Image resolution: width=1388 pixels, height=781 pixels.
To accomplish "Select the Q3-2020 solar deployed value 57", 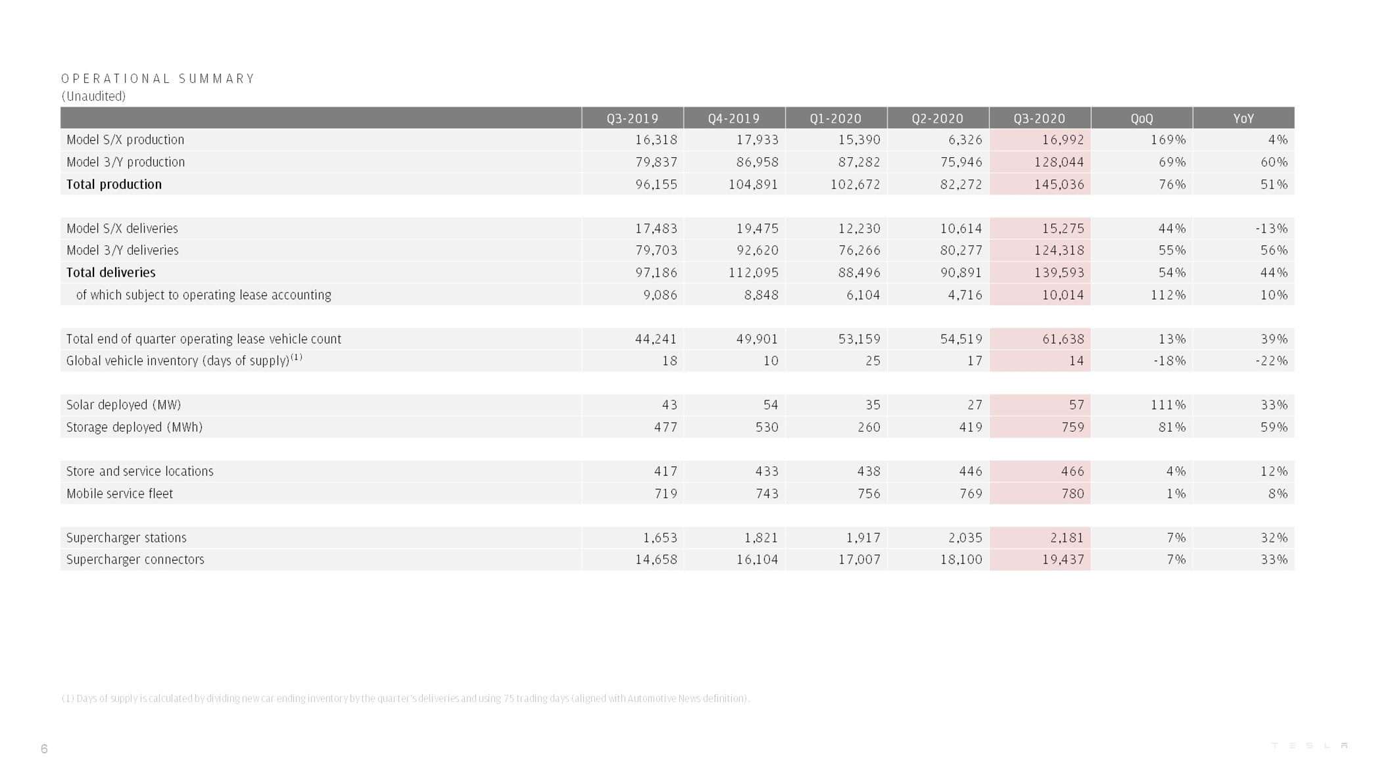I will click(1077, 405).
